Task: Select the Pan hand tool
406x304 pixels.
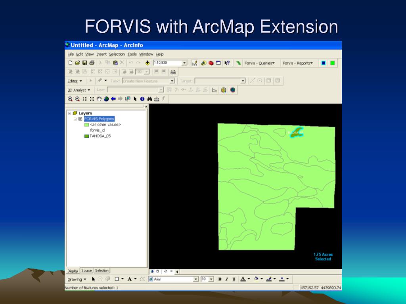Action: [99, 99]
